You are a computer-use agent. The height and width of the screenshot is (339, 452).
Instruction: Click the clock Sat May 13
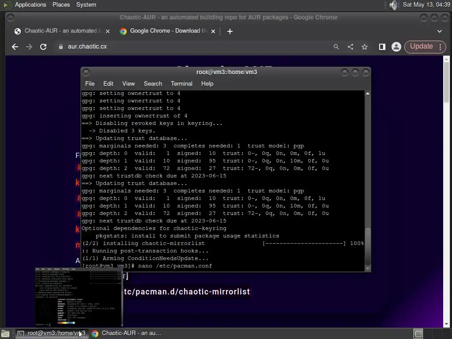click(x=426, y=4)
